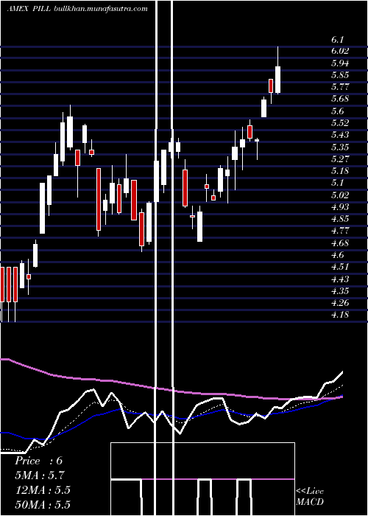Click the 4.35 price level label
This screenshot has height=516, width=368.
point(340,291)
